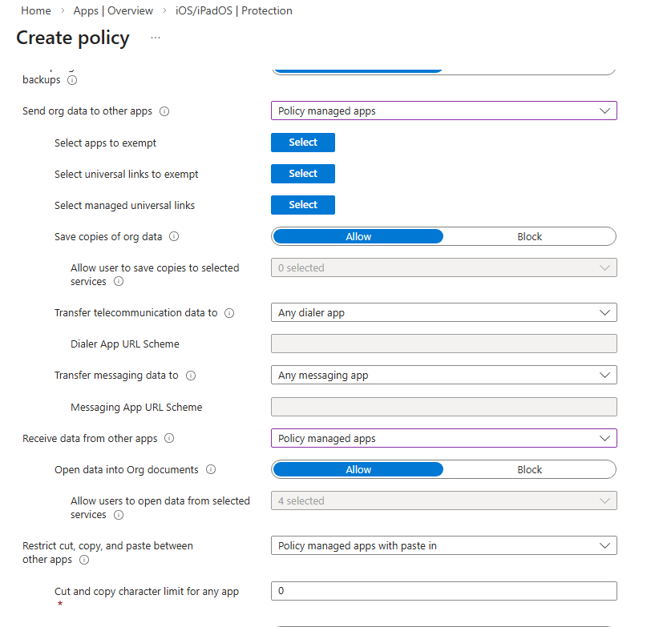Screen dimensions: 659x627
Task: Click info icon next to Receive data from other apps
Action: [x=169, y=439]
